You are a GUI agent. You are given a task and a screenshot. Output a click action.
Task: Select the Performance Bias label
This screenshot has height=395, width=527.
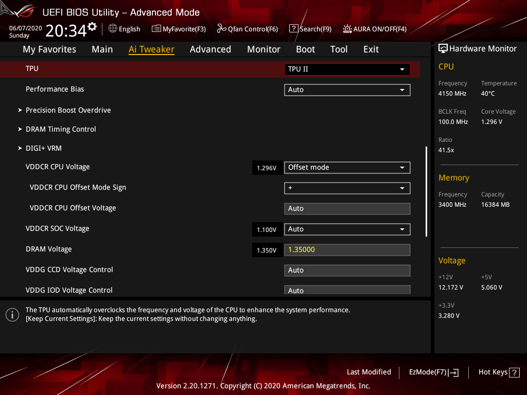pyautogui.click(x=55, y=89)
